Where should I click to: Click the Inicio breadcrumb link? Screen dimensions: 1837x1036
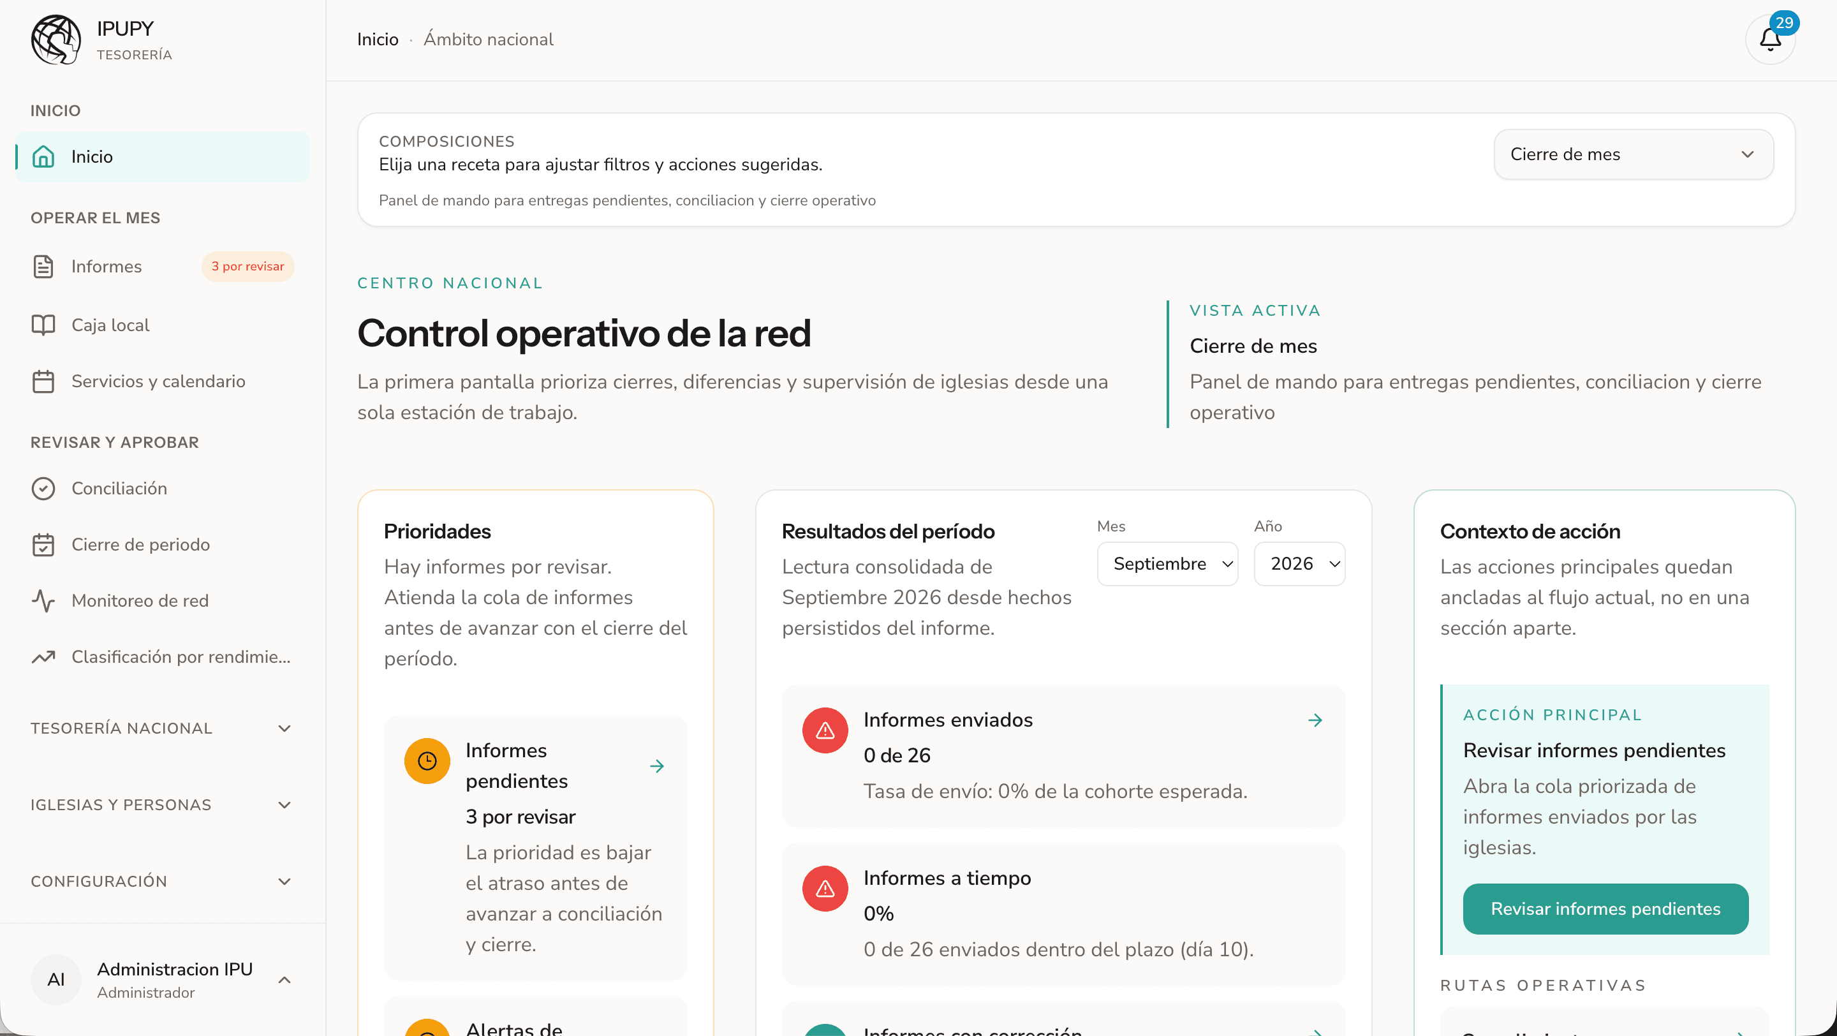tap(377, 39)
